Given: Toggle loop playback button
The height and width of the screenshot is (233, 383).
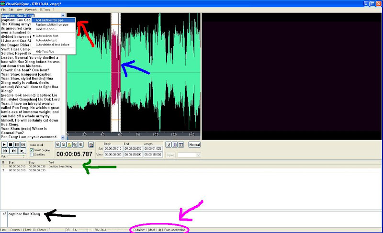Looking at the screenshot, I should (23, 144).
